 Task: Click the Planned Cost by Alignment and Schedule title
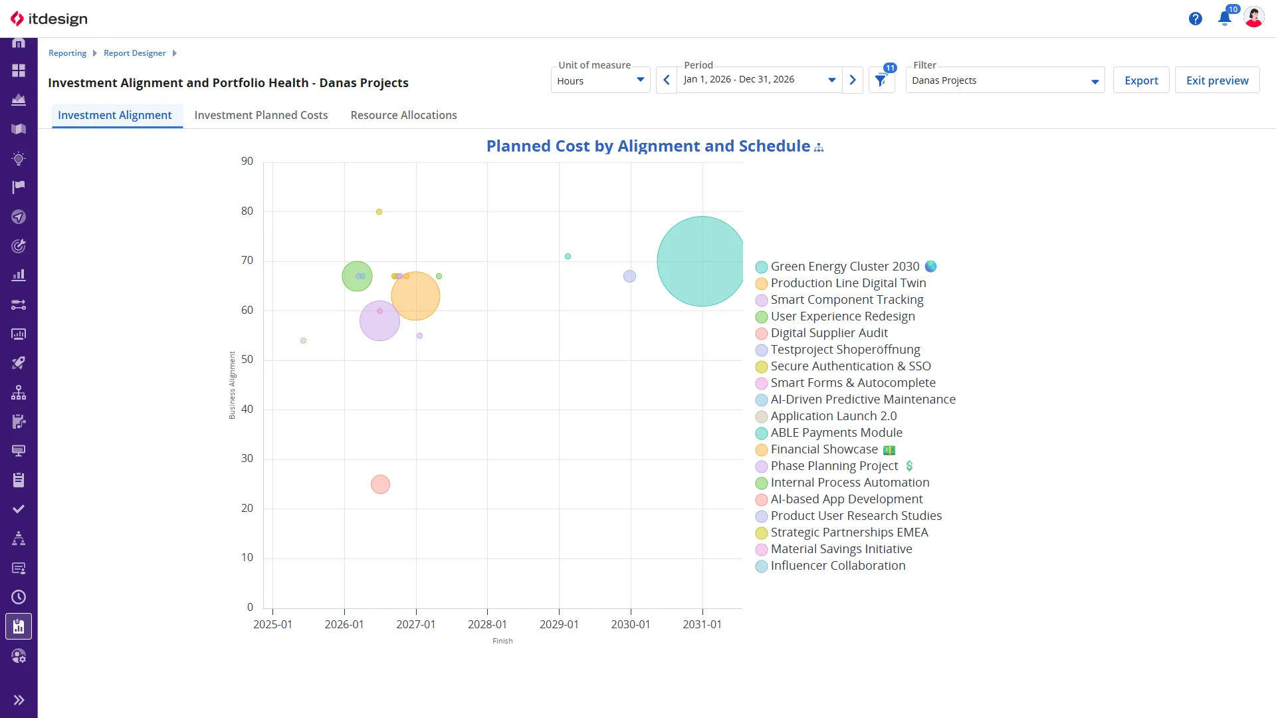pyautogui.click(x=648, y=146)
